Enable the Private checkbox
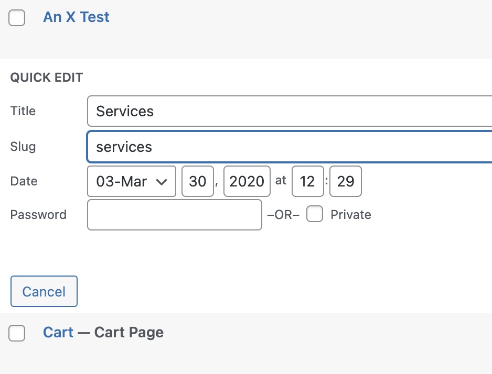Screen dimensions: 492x374 point(315,214)
